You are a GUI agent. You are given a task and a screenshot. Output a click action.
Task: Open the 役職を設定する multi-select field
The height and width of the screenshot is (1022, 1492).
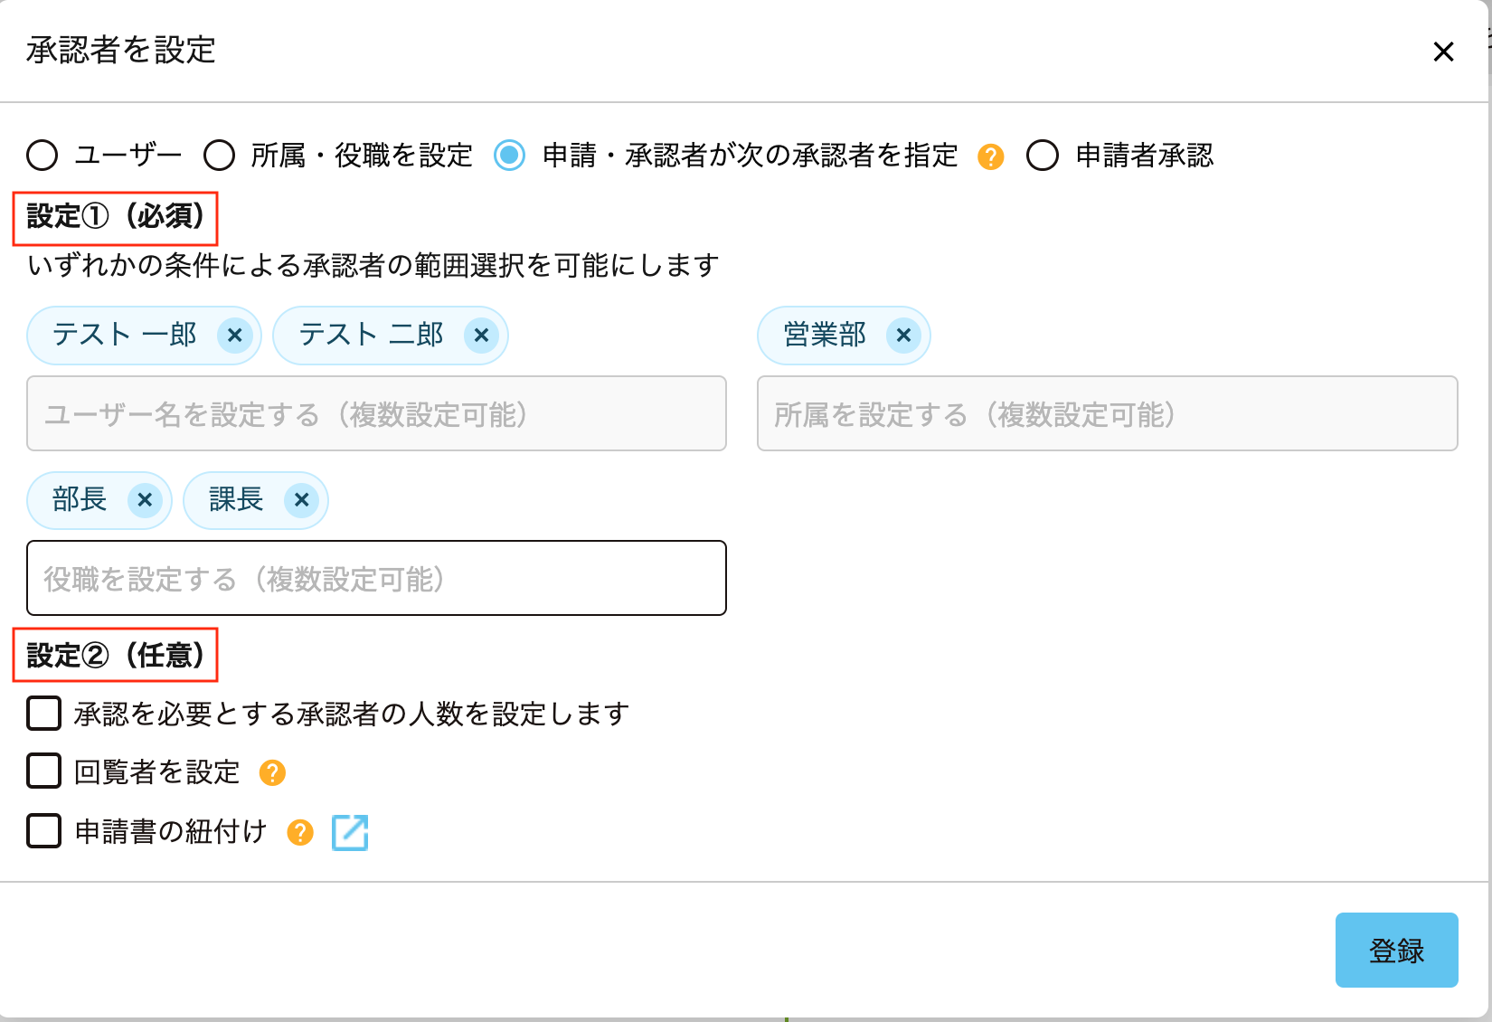[376, 579]
